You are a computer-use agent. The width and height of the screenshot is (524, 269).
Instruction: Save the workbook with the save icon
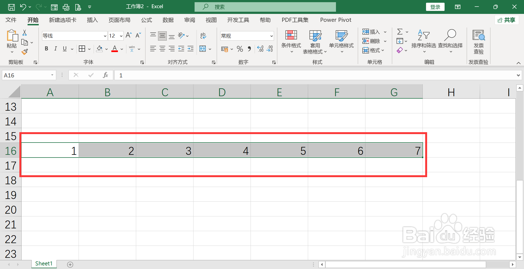point(11,7)
